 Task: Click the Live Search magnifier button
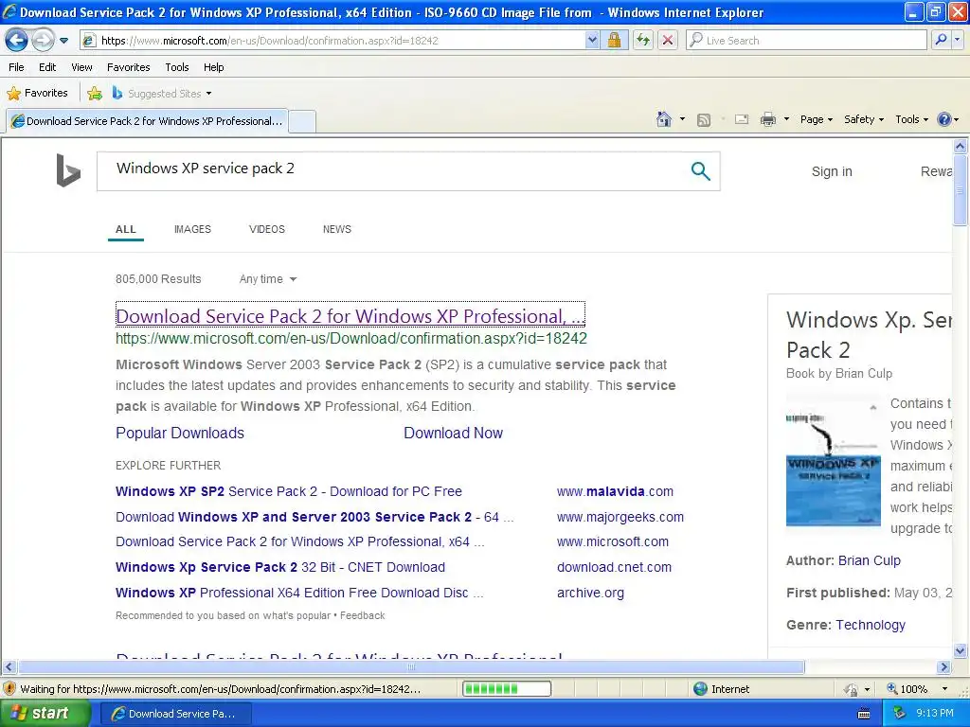pos(941,41)
